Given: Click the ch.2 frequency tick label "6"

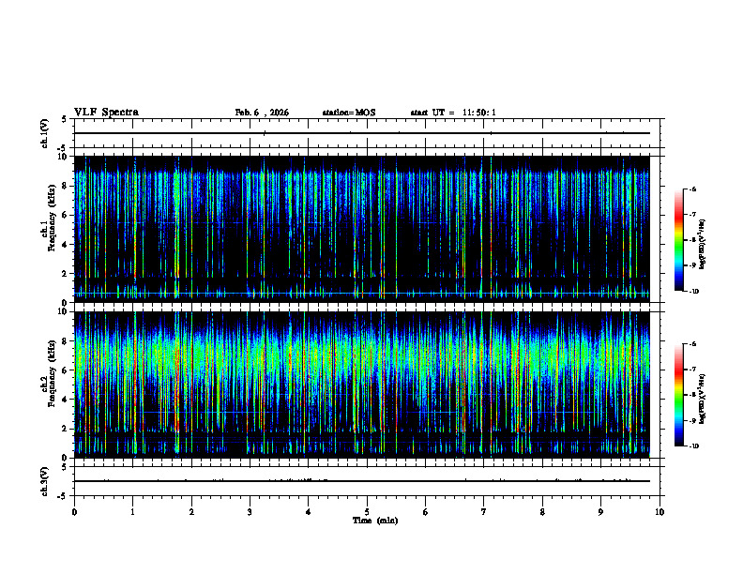Looking at the screenshot, I should pos(66,370).
